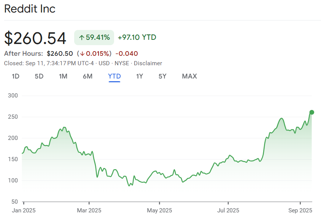The height and width of the screenshot is (223, 321).
Task: Click the -0.040 after-hours change
Action: (x=127, y=54)
